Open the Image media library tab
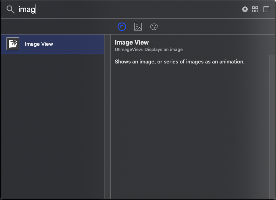 pos(138,27)
